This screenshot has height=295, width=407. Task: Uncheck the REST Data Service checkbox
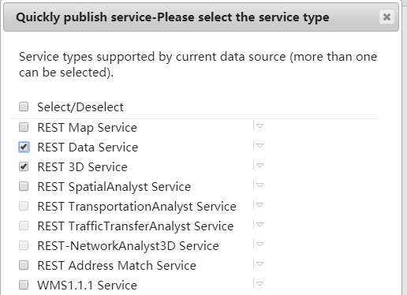pos(24,147)
